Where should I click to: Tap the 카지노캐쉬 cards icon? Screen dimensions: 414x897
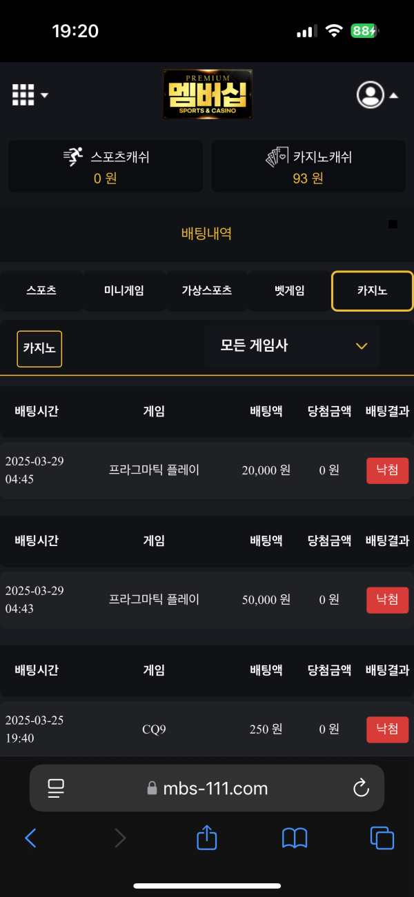(x=277, y=157)
